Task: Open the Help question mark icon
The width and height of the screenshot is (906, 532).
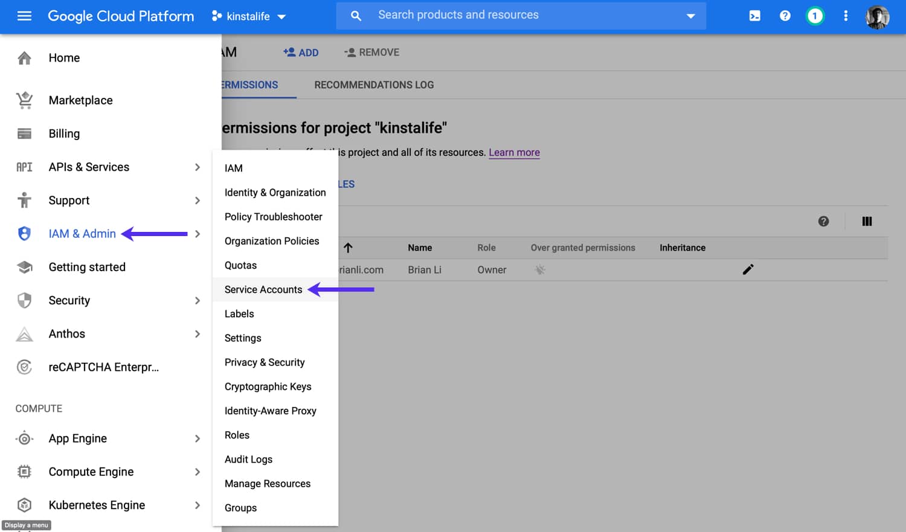Action: (785, 16)
